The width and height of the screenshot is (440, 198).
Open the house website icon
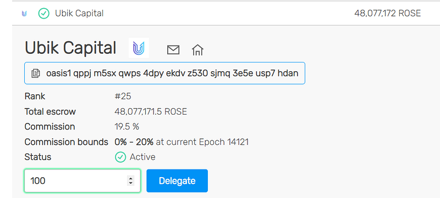pyautogui.click(x=197, y=50)
